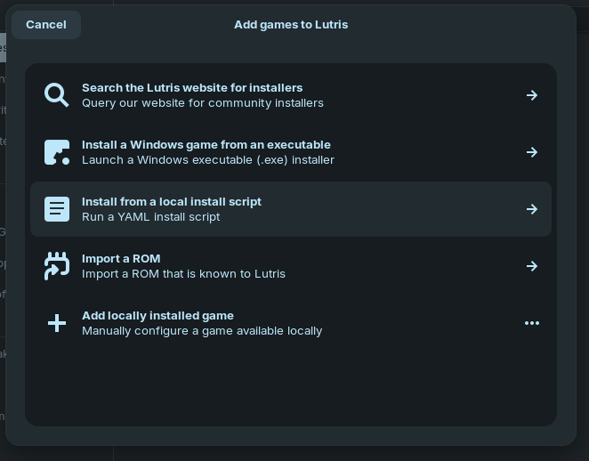Click the Windows executable puzzle icon

(x=57, y=152)
